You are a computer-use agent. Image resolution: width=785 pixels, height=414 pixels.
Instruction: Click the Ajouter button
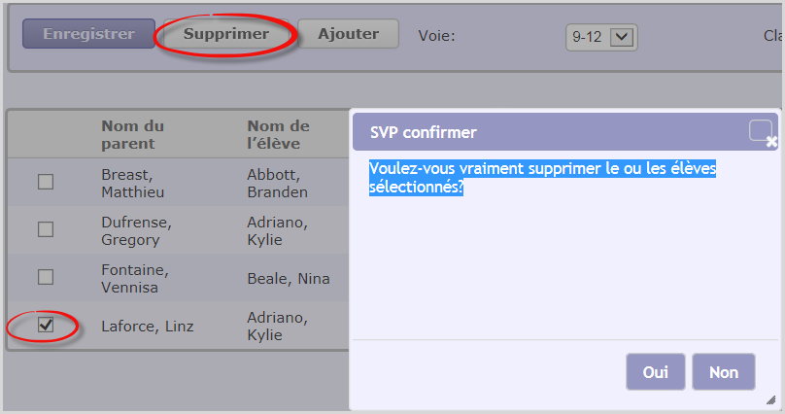tap(348, 34)
